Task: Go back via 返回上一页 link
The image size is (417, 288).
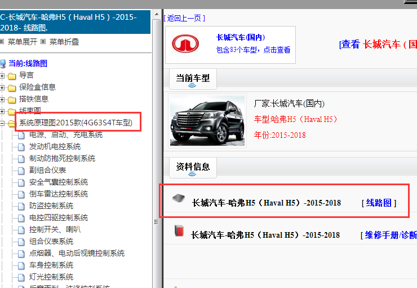Action: (184, 18)
